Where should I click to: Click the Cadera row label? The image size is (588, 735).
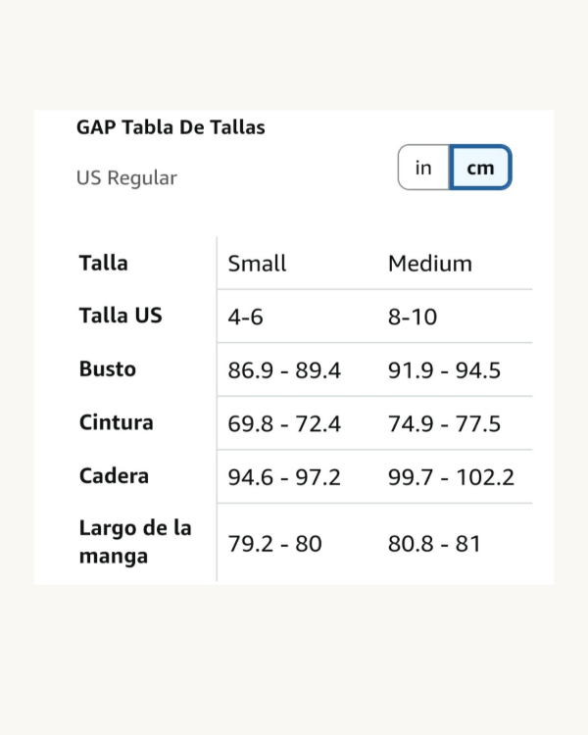click(114, 476)
